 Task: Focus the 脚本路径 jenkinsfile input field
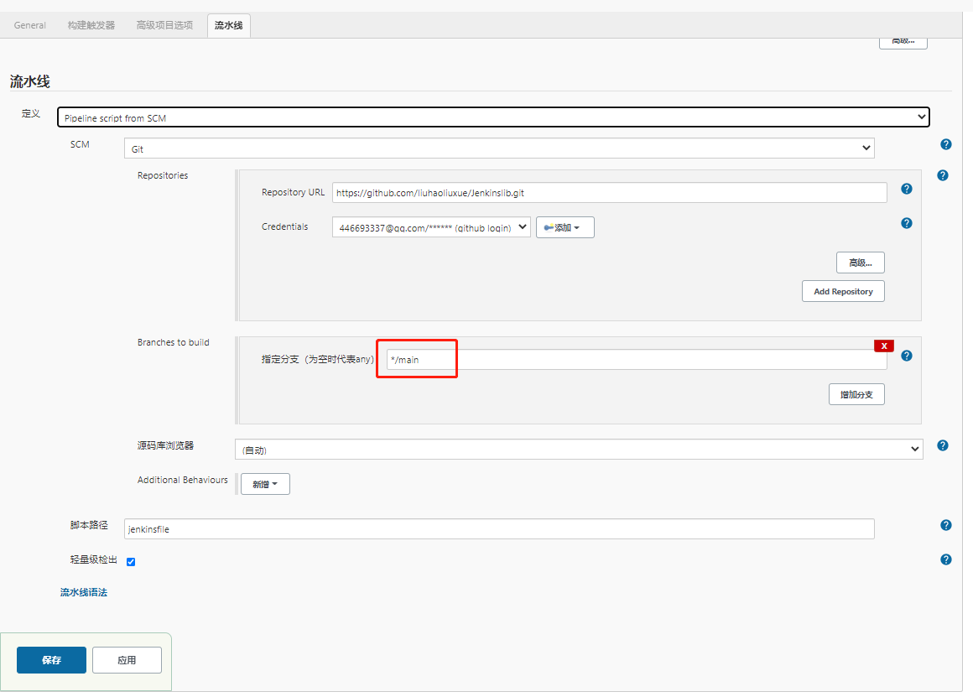(500, 528)
